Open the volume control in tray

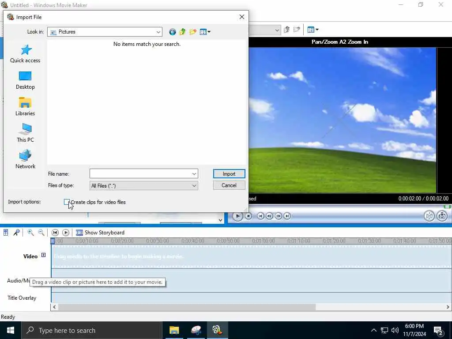[x=395, y=330]
